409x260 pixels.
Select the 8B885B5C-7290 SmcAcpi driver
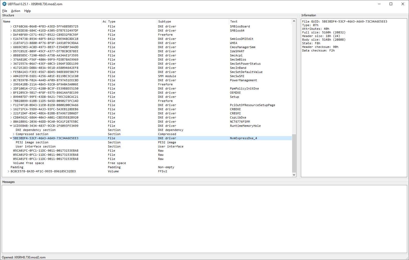pos(147,55)
